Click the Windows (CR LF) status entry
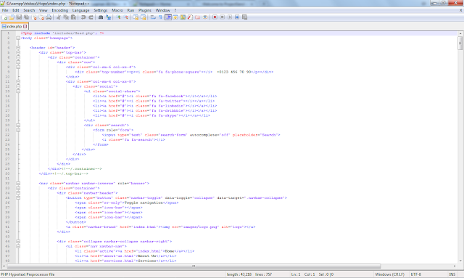 389,274
